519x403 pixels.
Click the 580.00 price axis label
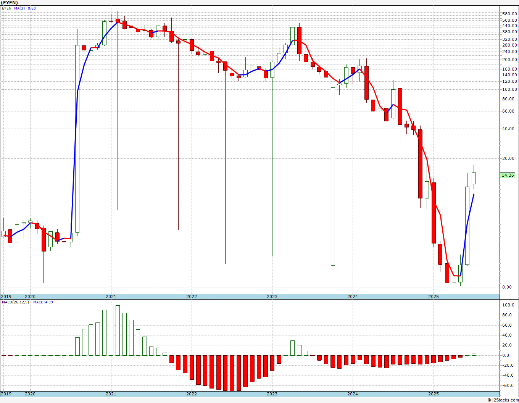[510, 14]
